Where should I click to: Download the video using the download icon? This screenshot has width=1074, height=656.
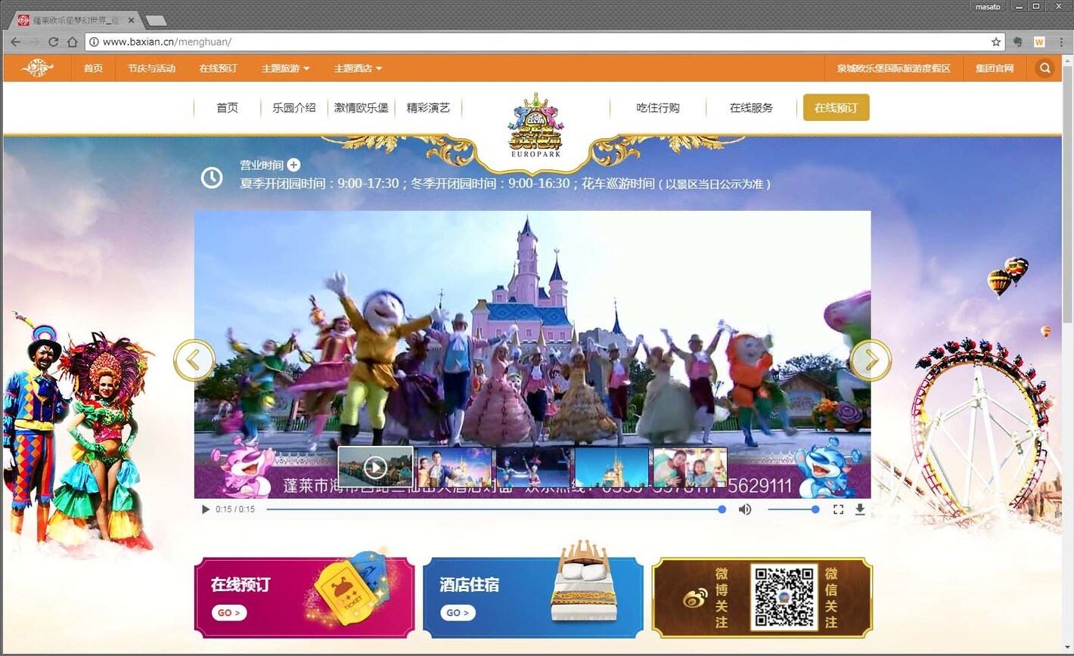(x=860, y=509)
